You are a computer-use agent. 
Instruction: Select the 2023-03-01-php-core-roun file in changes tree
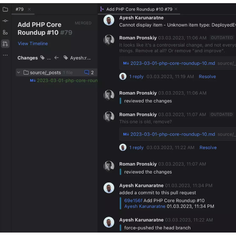tap(67, 81)
